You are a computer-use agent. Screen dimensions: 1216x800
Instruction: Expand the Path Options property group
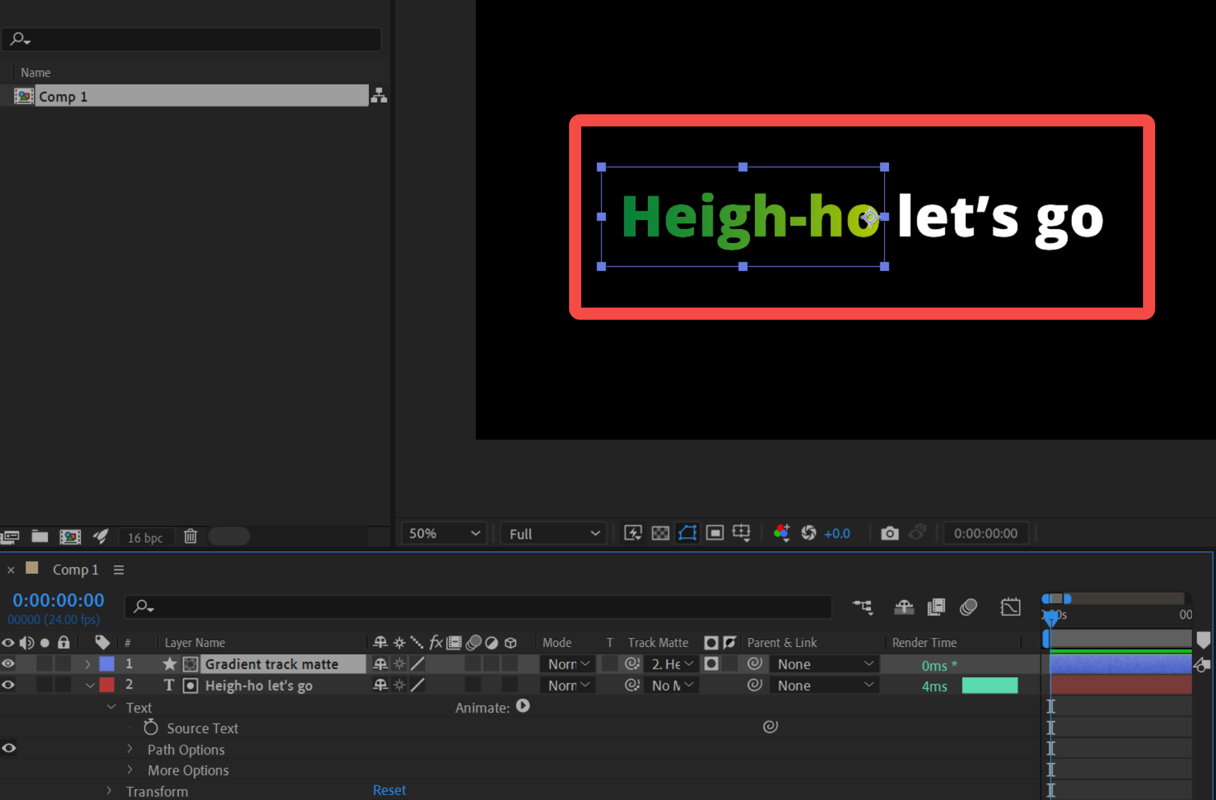(130, 749)
